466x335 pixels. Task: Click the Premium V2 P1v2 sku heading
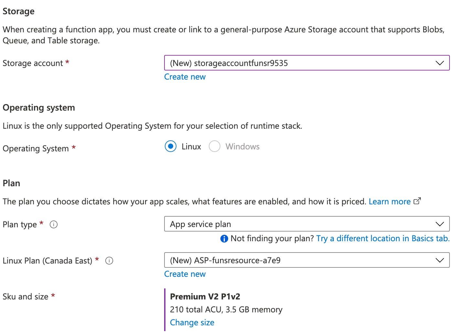tap(205, 297)
